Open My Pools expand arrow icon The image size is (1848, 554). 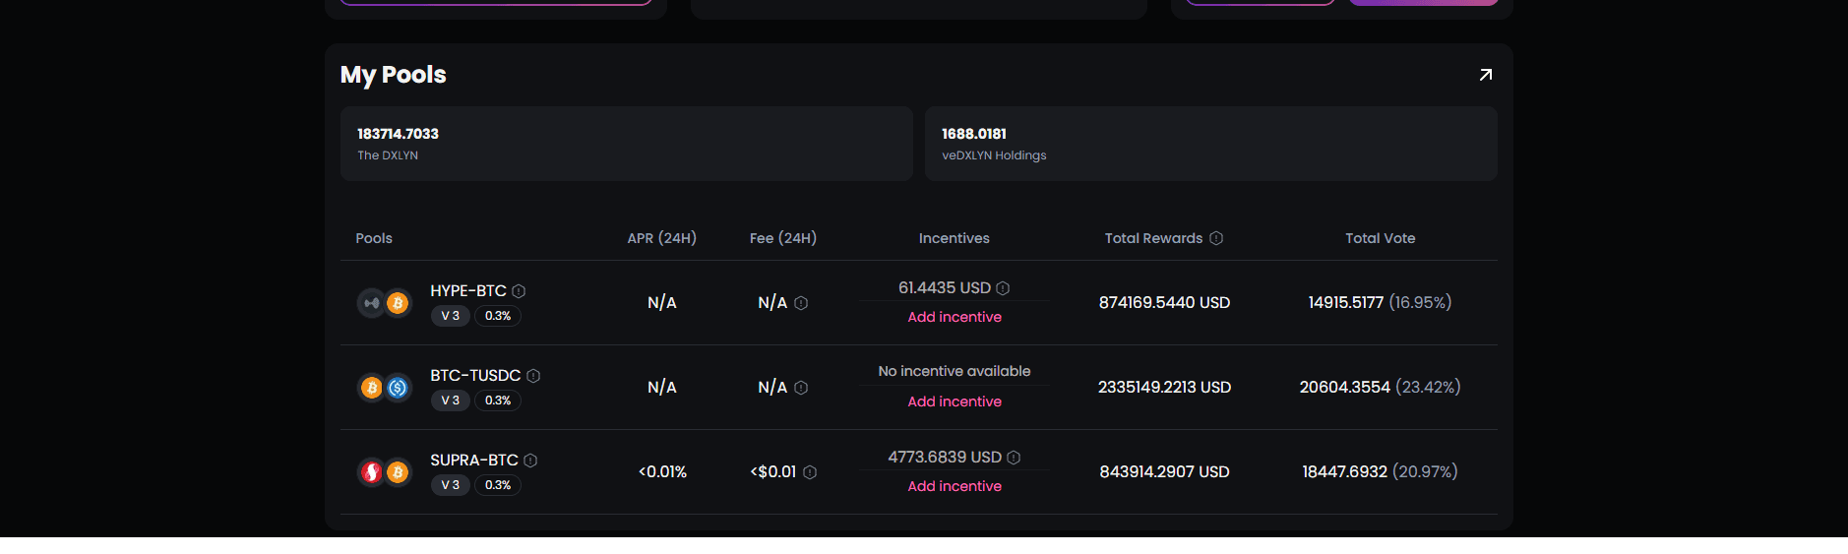(1485, 75)
